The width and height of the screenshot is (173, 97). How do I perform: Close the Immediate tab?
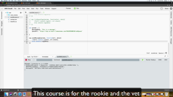coord(53,57)
